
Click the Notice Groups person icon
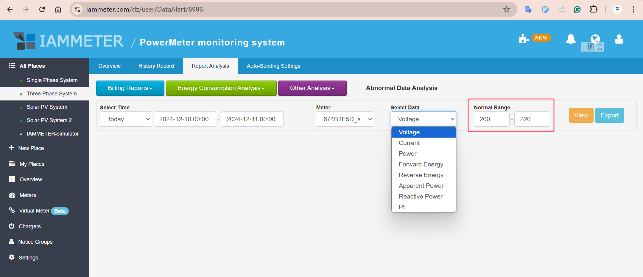[11, 241]
